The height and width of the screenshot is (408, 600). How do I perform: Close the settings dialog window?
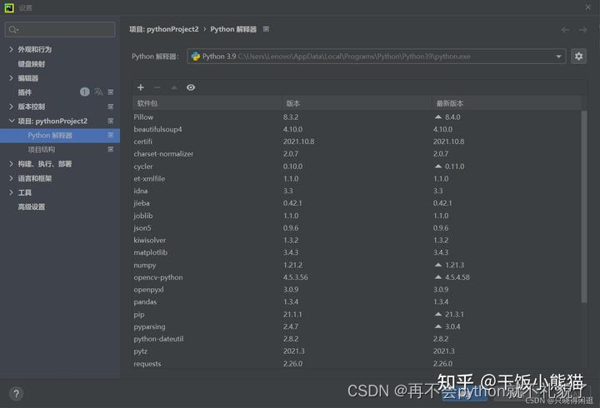[588, 7]
